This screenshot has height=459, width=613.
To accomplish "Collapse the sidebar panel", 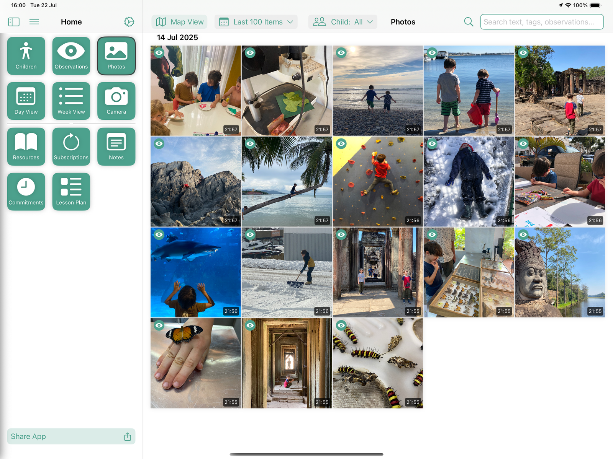I will (13, 22).
